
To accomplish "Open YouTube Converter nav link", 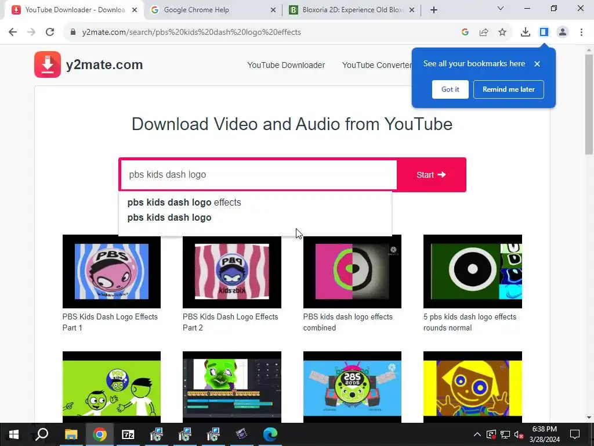I will click(x=376, y=65).
